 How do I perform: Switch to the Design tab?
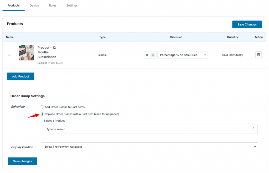[x=34, y=5]
